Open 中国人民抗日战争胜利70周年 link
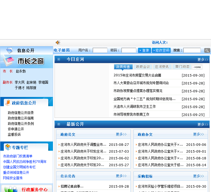Screen dimensions: 211x192 25,162
